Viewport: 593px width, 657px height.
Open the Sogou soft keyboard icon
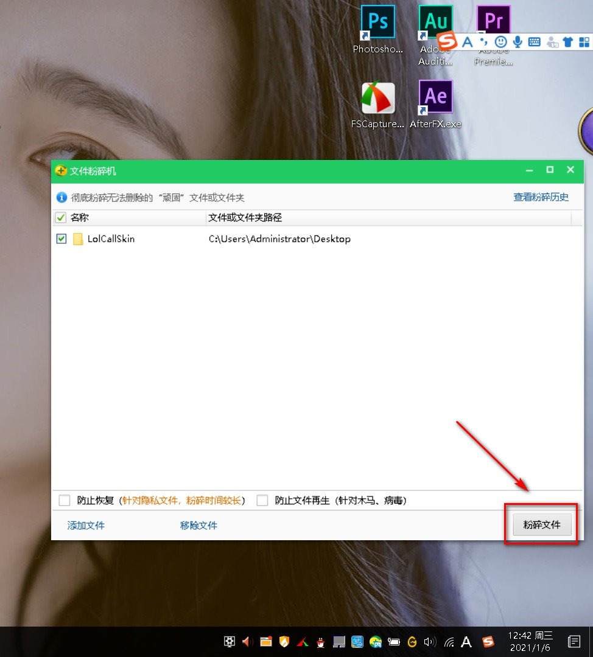[535, 43]
